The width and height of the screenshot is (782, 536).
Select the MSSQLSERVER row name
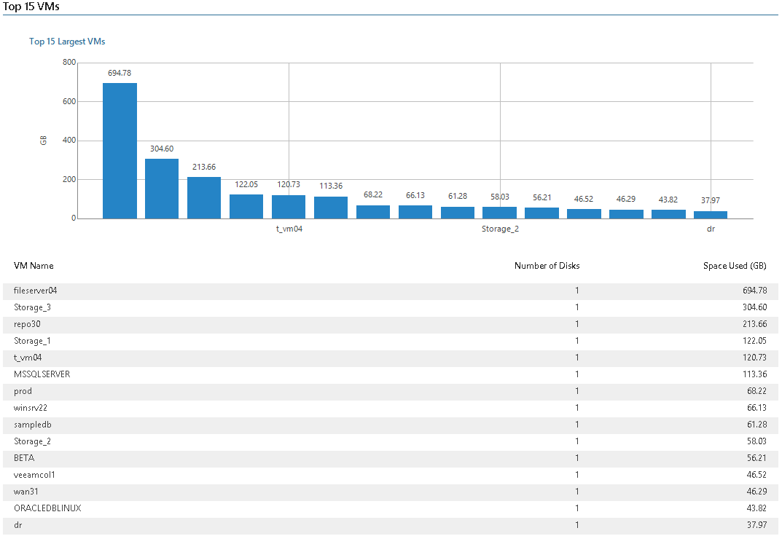pos(42,374)
